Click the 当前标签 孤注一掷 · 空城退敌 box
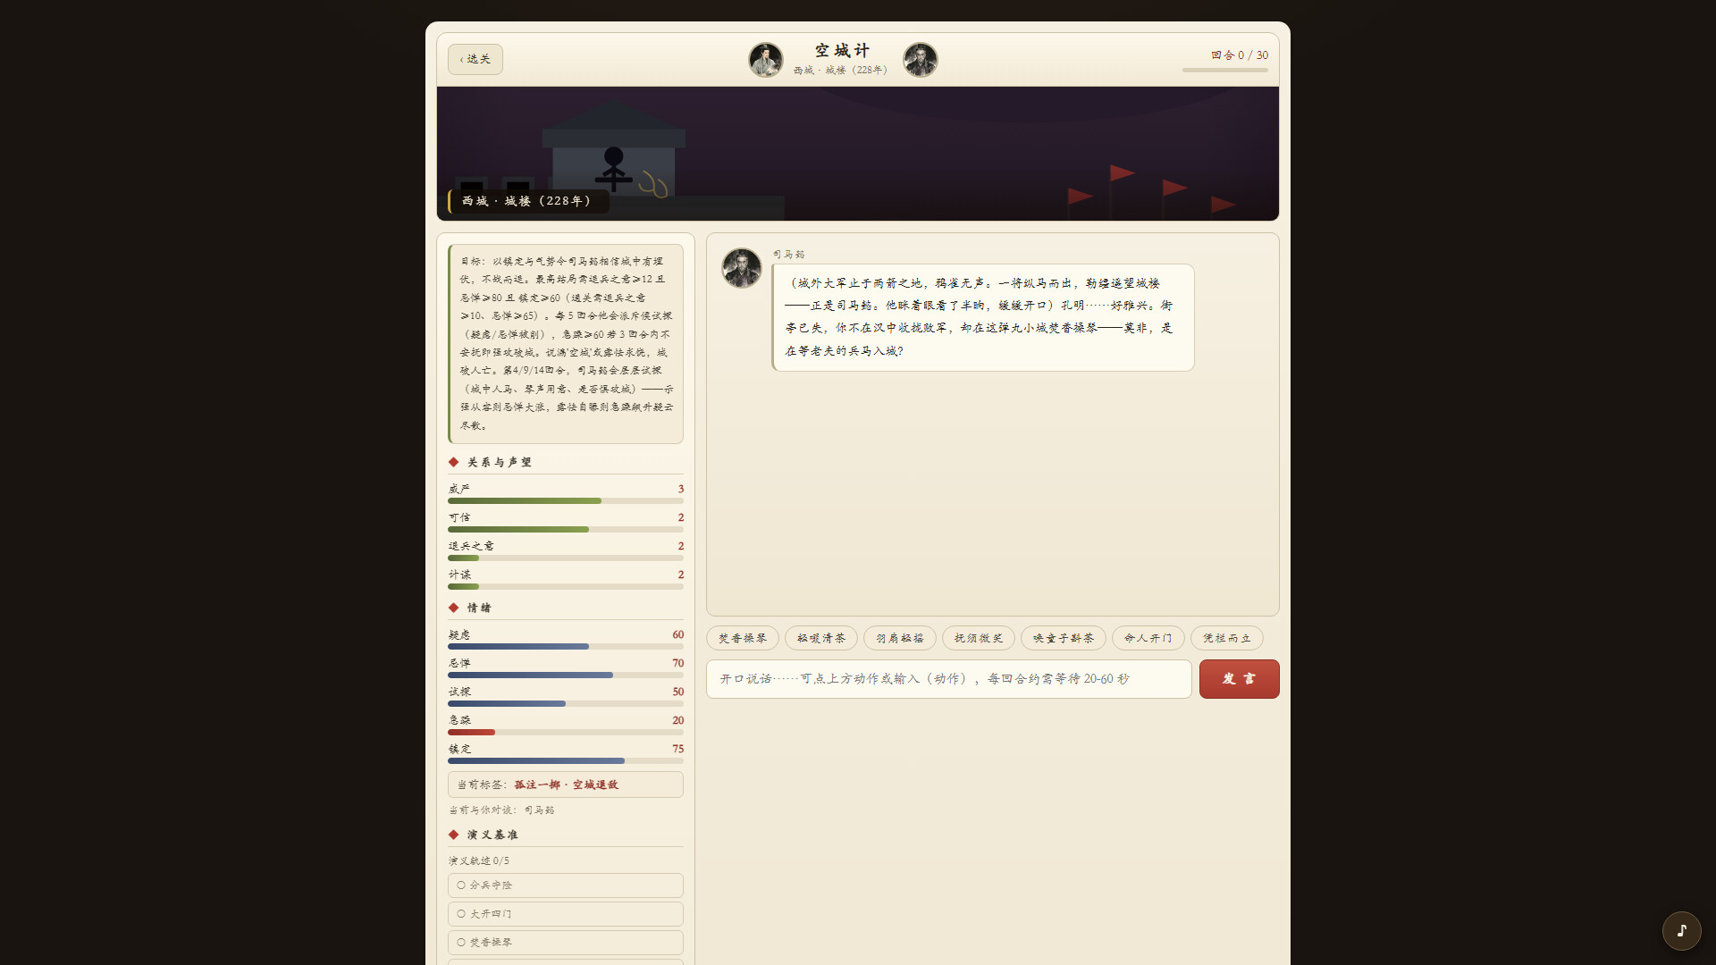Screen dimensions: 1716x965 click(566, 785)
